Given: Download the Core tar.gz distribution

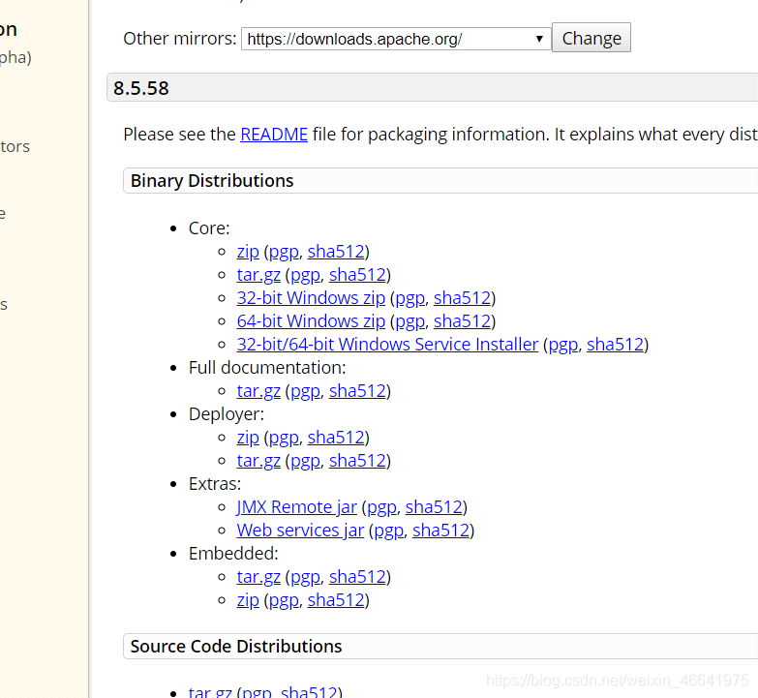Looking at the screenshot, I should coord(258,275).
